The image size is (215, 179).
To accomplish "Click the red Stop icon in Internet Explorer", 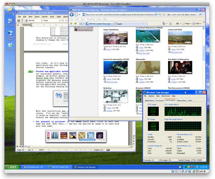I will [x=164, y=14].
